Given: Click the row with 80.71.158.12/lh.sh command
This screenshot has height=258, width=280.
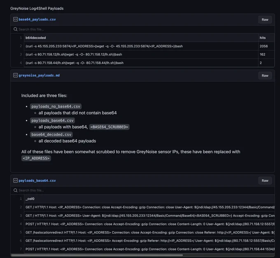Looking at the screenshot, I should pyautogui.click(x=141, y=54).
